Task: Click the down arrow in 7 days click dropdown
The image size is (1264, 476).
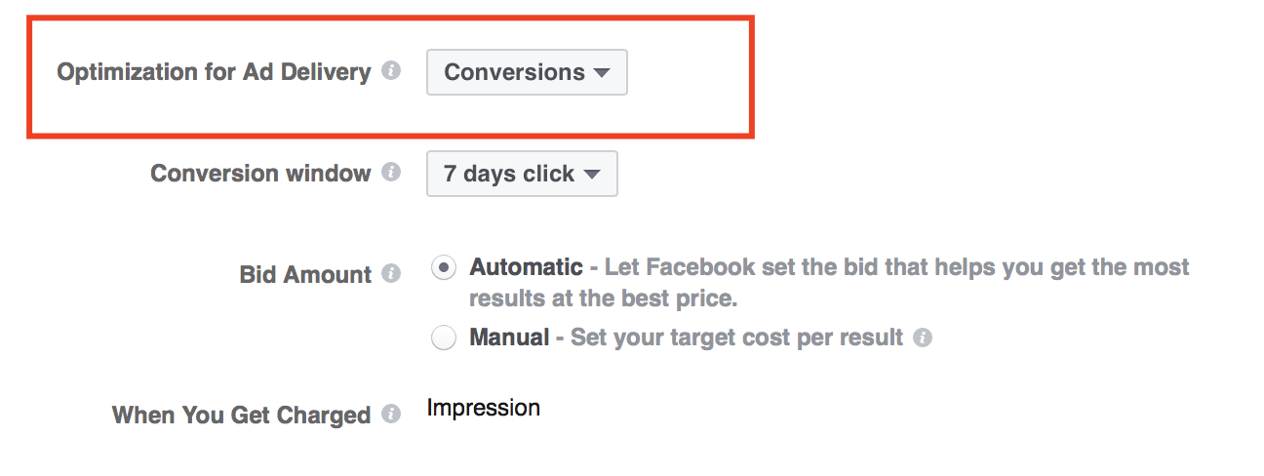Action: [x=591, y=175]
